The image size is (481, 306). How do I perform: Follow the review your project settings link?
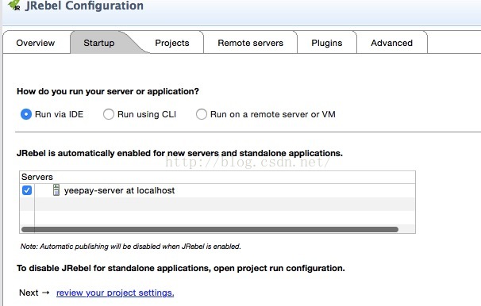click(x=115, y=293)
